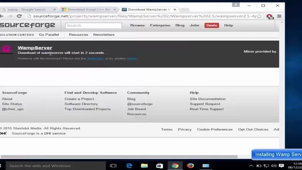Launch Microsoft Edge from the taskbar
The height and width of the screenshot is (170, 302).
coord(129,166)
